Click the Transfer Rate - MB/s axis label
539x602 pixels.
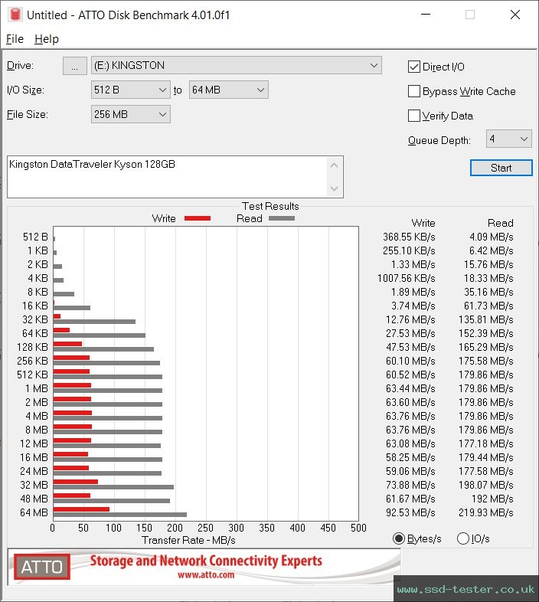[188, 540]
